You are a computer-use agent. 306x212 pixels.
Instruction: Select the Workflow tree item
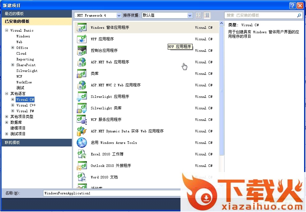click(x=24, y=82)
